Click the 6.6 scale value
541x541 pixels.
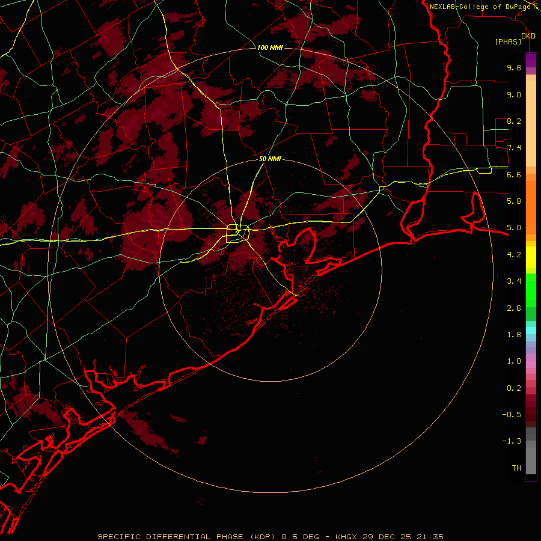pos(514,174)
